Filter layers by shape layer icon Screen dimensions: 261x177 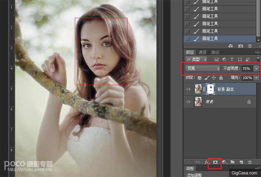240,59
